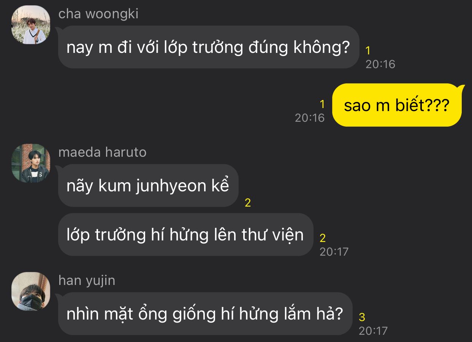Tap the 'han yujin' sender name
The width and height of the screenshot is (472, 342).
coord(87,281)
